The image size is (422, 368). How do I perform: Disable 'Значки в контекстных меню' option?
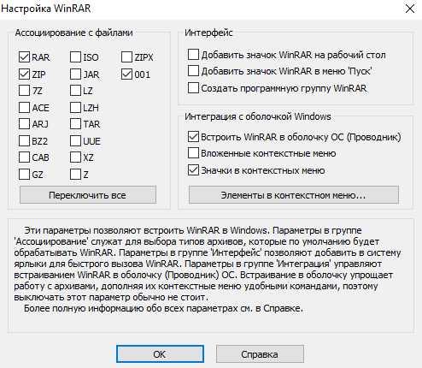tap(193, 170)
